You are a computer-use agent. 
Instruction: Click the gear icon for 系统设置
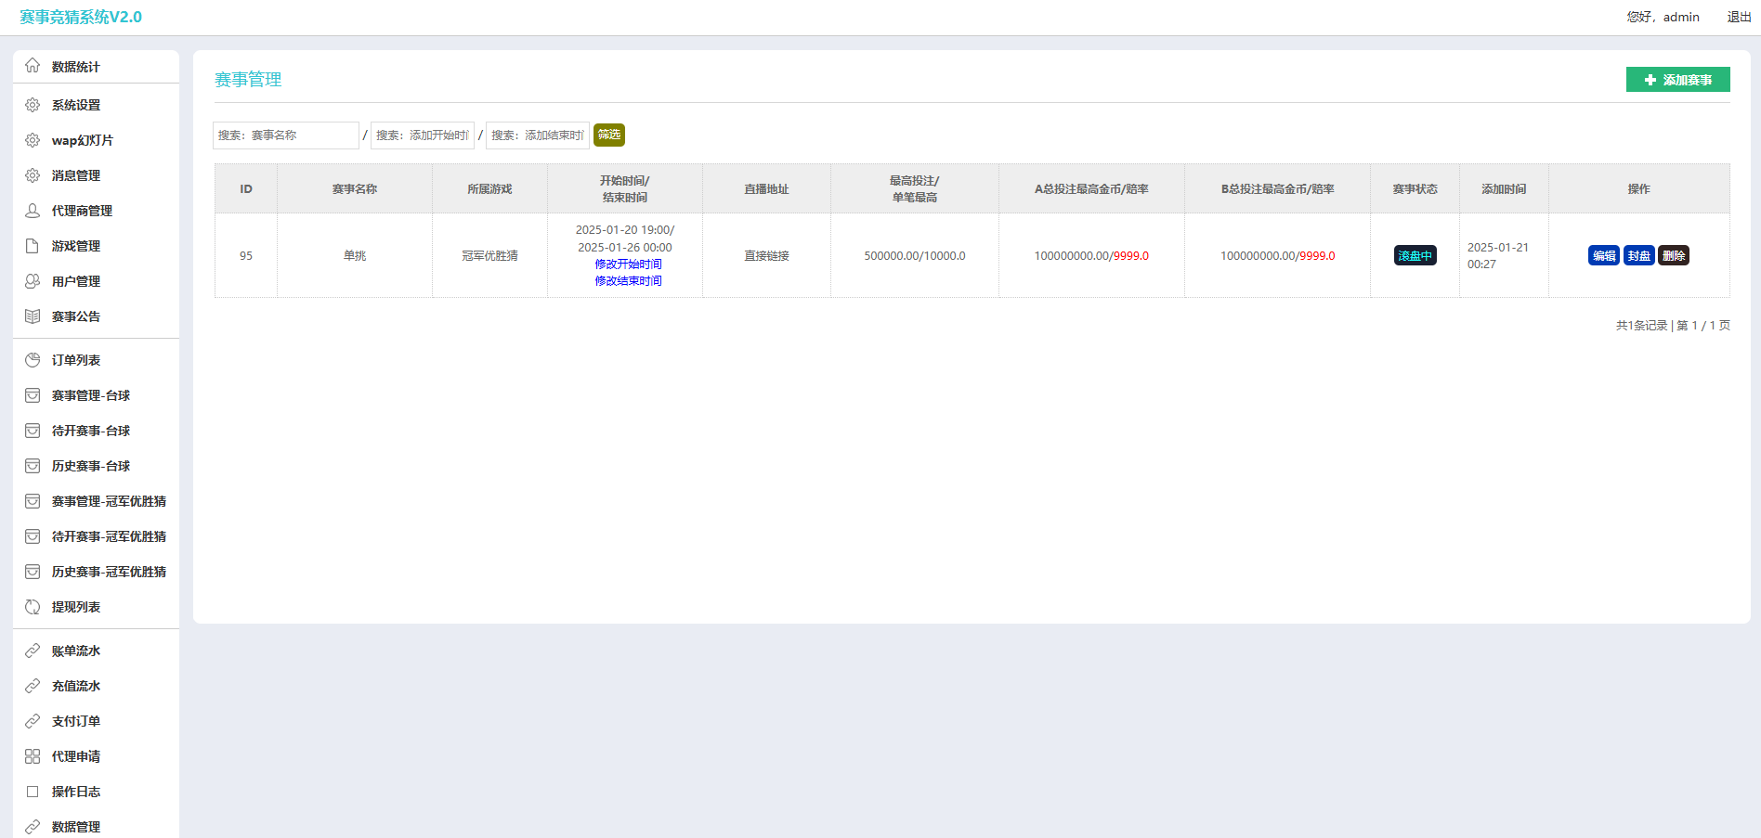coord(33,105)
